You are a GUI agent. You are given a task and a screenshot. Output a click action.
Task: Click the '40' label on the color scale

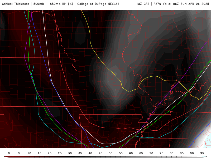click(90, 153)
